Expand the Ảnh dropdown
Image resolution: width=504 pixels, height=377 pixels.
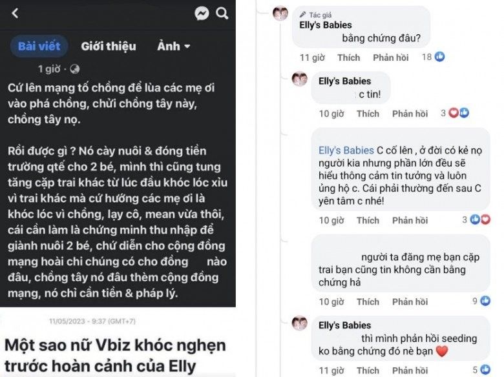point(174,46)
